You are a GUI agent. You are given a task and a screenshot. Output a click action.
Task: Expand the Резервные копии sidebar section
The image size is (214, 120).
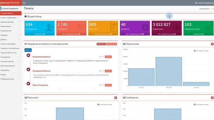[x=11, y=79]
